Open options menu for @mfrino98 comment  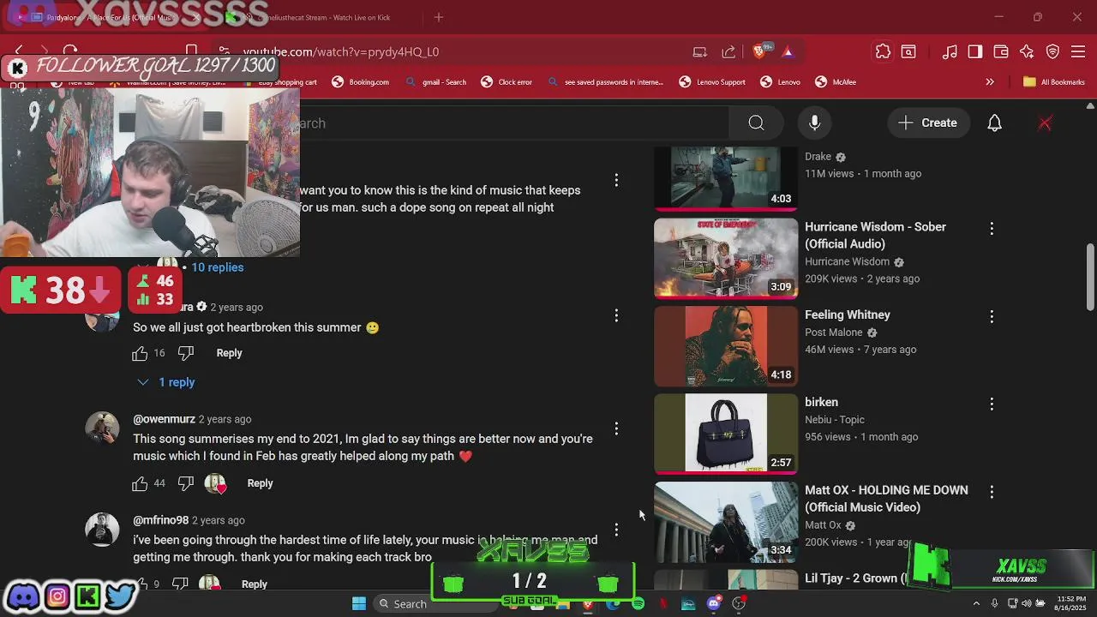616,530
